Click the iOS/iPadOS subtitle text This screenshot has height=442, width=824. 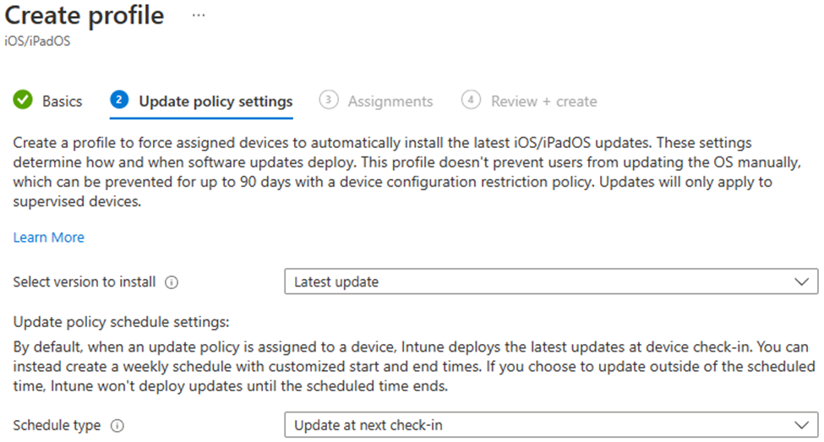[37, 41]
